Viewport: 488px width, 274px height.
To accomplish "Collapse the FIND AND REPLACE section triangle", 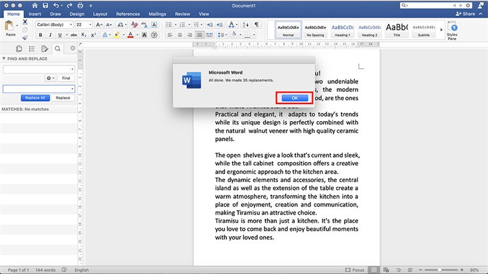I will click(x=4, y=58).
